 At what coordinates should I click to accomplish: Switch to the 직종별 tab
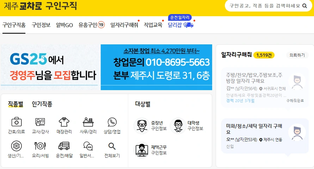point(16,104)
